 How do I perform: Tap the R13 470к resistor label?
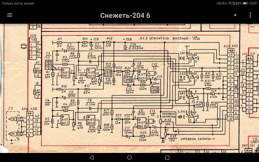94,82
